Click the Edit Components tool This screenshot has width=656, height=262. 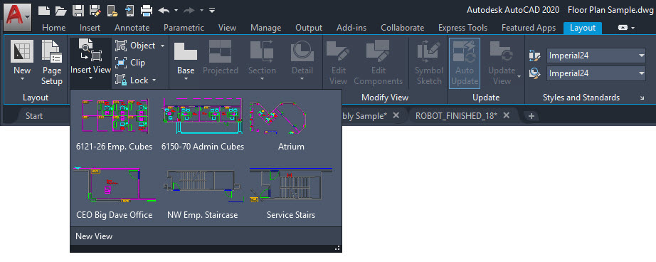(378, 63)
